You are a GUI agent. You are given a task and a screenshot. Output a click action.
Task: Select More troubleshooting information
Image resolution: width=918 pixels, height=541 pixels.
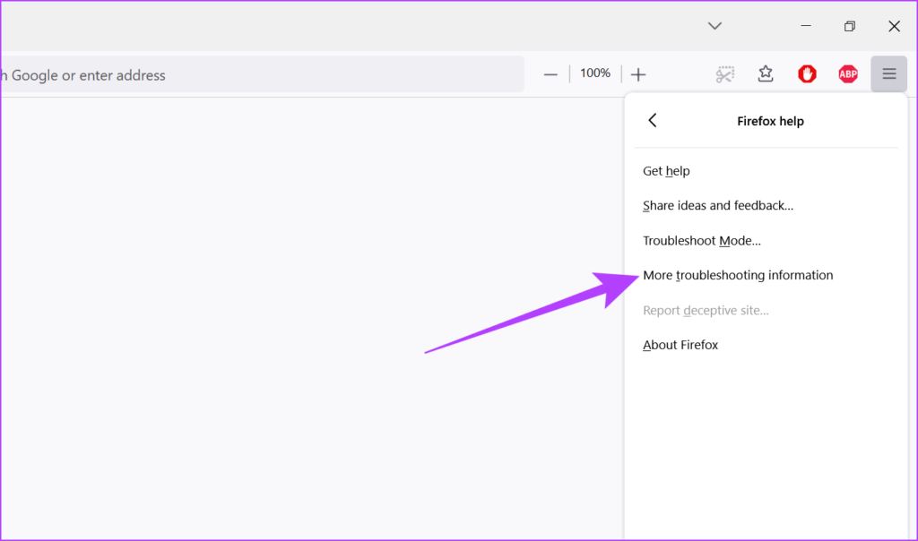(x=738, y=275)
